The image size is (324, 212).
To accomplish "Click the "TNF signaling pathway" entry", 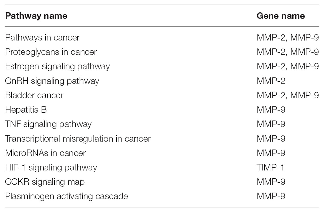I will pos(48,124).
